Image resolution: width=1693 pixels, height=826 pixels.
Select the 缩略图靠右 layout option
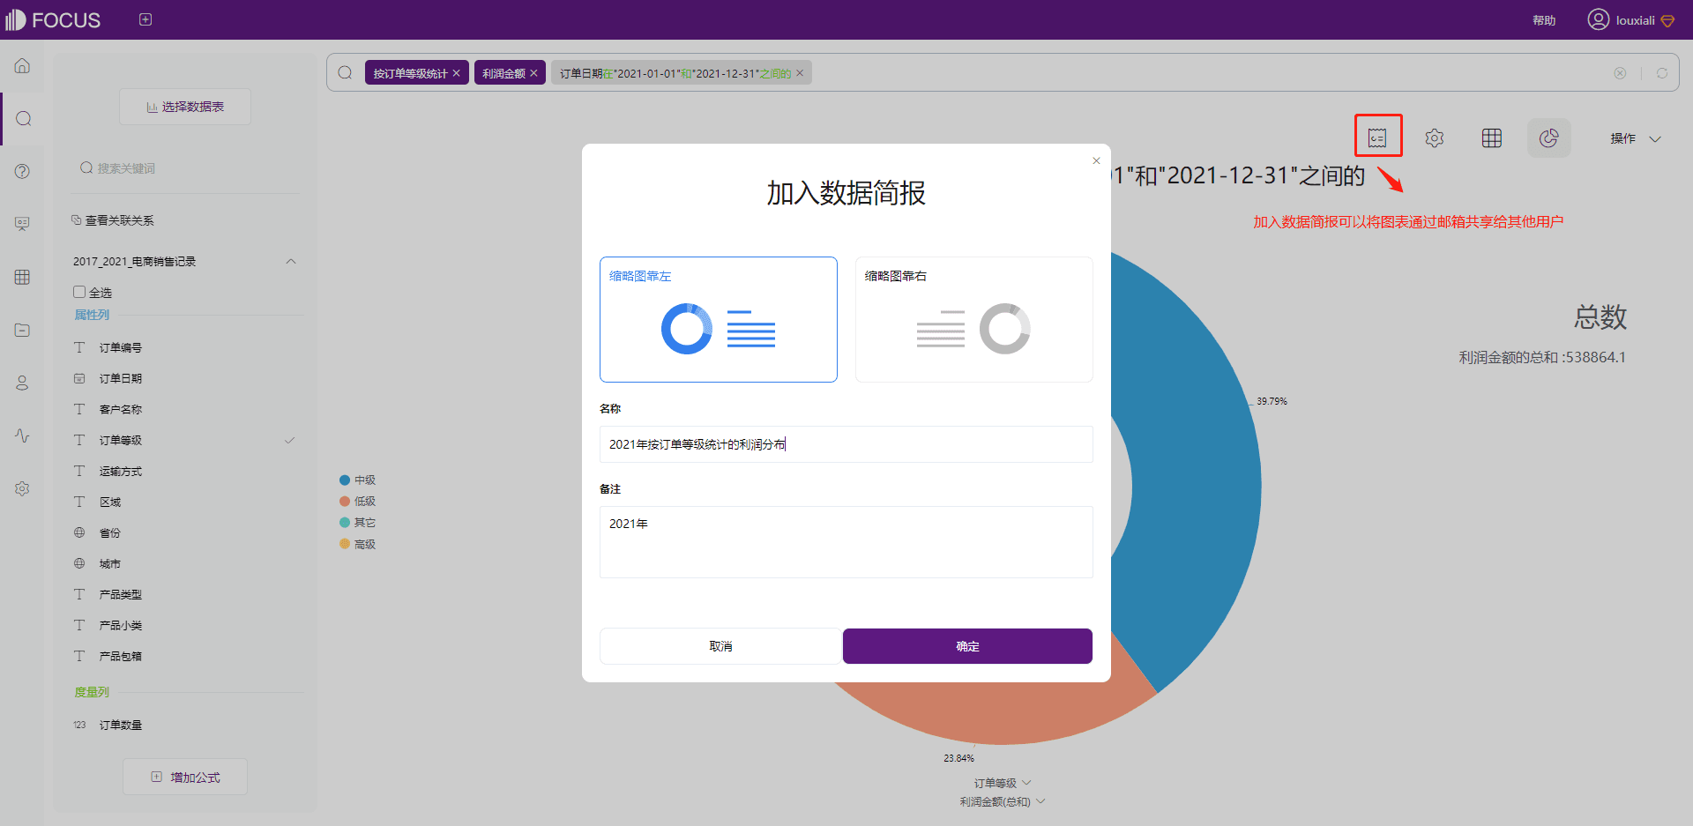pyautogui.click(x=974, y=319)
